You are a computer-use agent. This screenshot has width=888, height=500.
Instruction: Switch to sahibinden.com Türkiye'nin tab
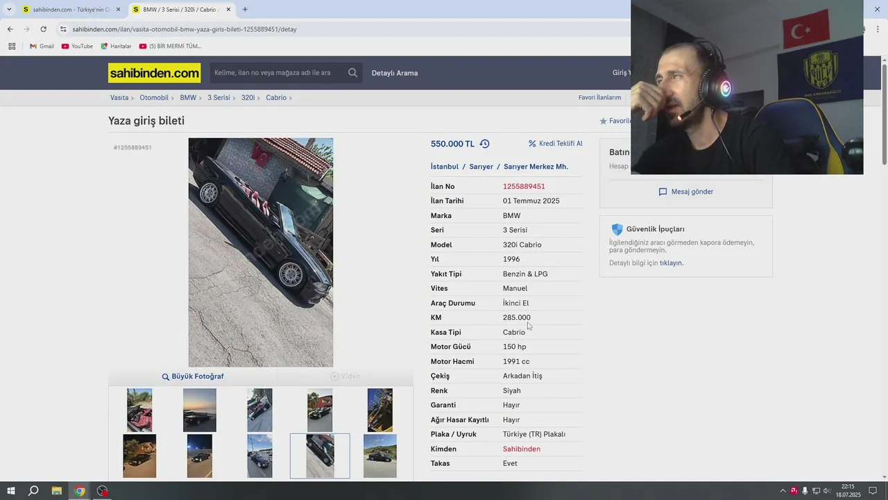71,10
